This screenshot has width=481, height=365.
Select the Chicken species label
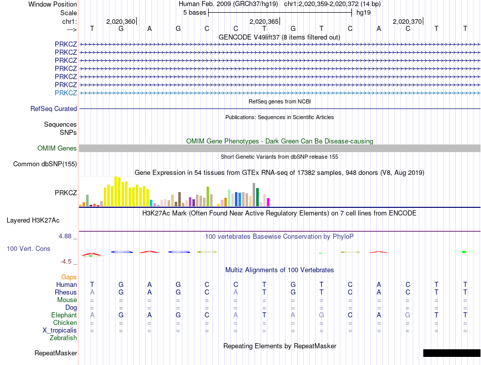65,322
